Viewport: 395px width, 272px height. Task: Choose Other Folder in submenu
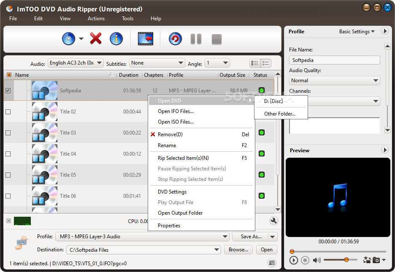[281, 114]
